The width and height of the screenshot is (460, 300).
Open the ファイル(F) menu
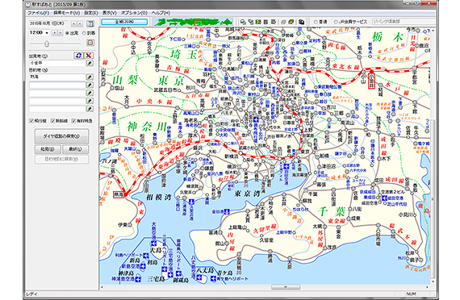[39, 13]
